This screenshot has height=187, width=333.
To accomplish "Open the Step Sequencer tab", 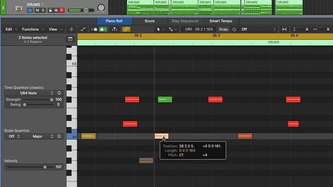I will tap(185, 21).
